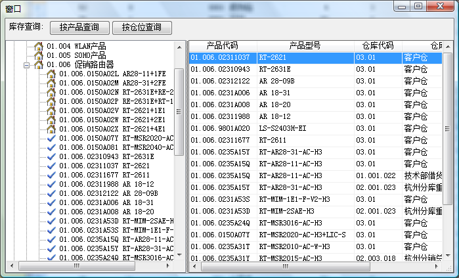Click the 按产品查询 button
This screenshot has height=278, width=459.
[79, 28]
